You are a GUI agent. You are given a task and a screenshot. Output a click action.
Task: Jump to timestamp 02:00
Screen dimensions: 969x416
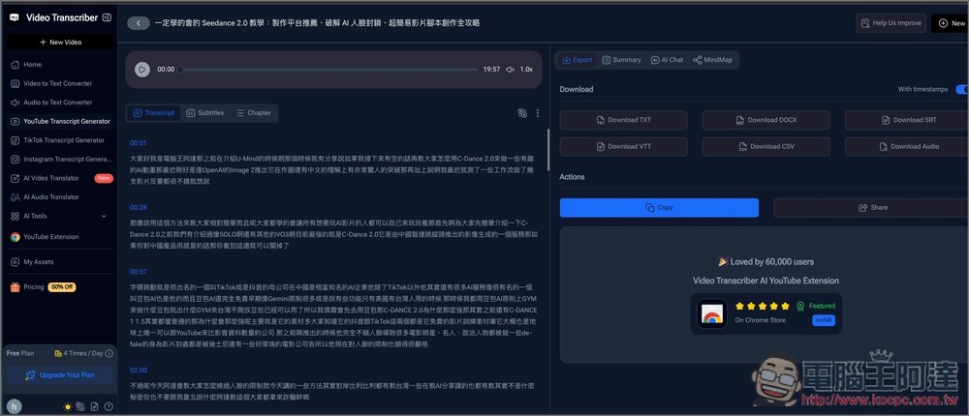(138, 371)
